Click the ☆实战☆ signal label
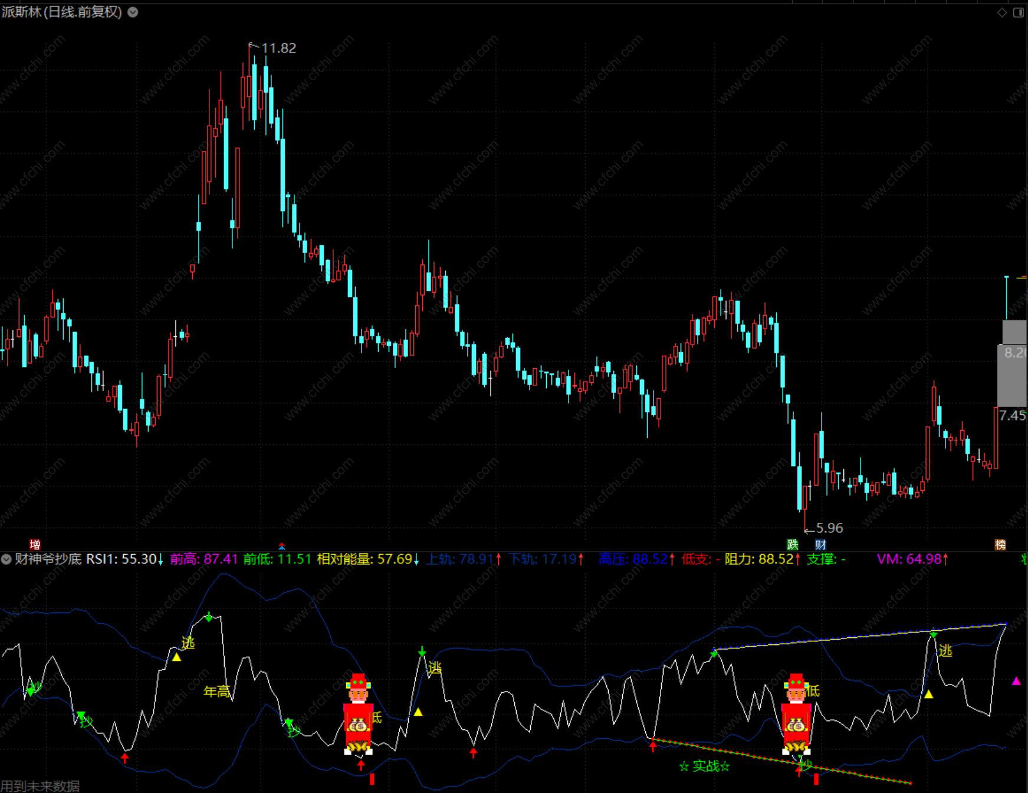 [704, 766]
